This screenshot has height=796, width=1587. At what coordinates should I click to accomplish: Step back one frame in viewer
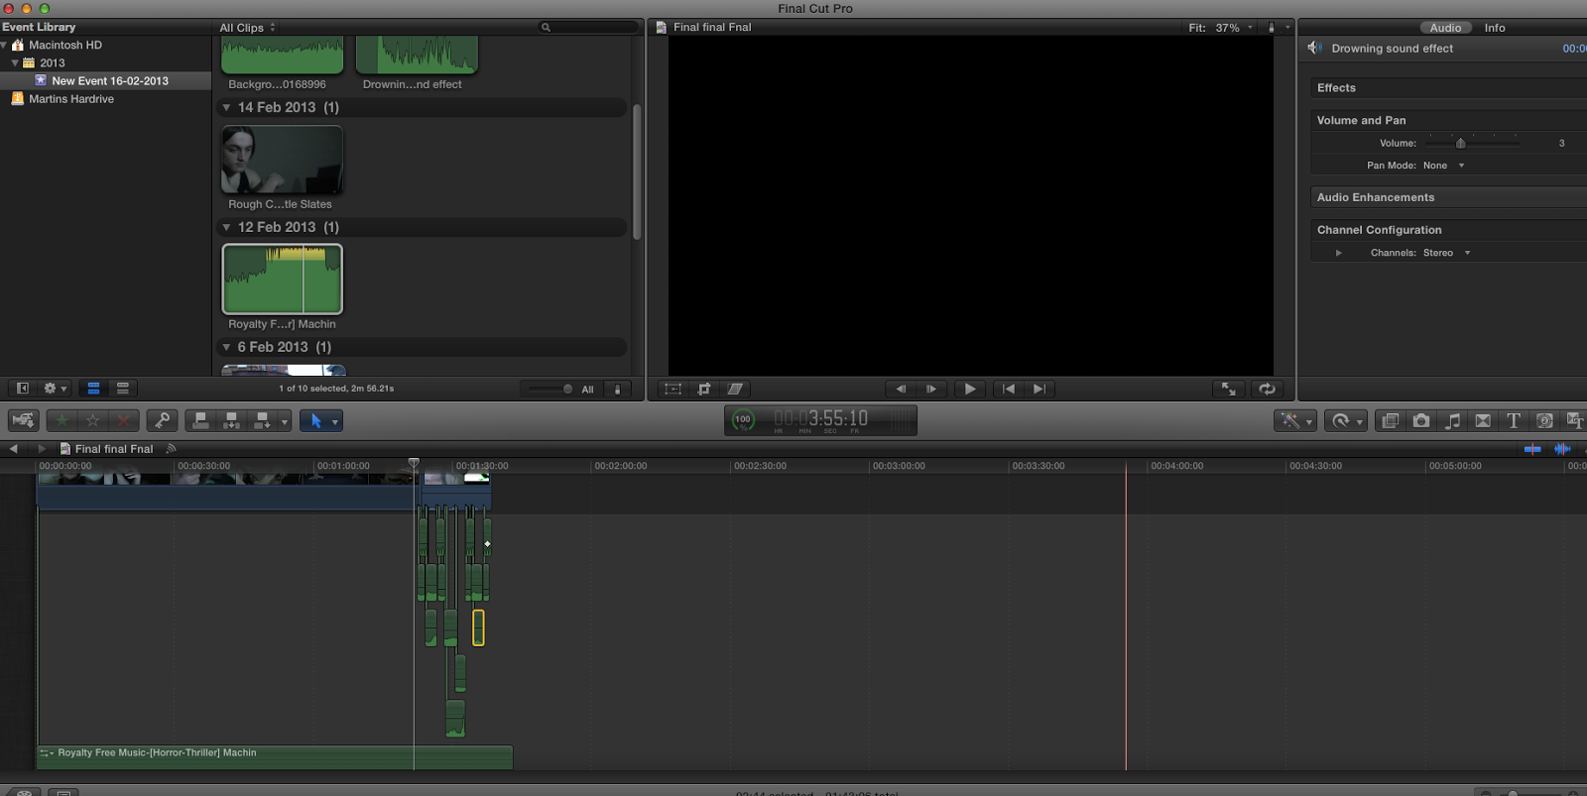point(901,389)
